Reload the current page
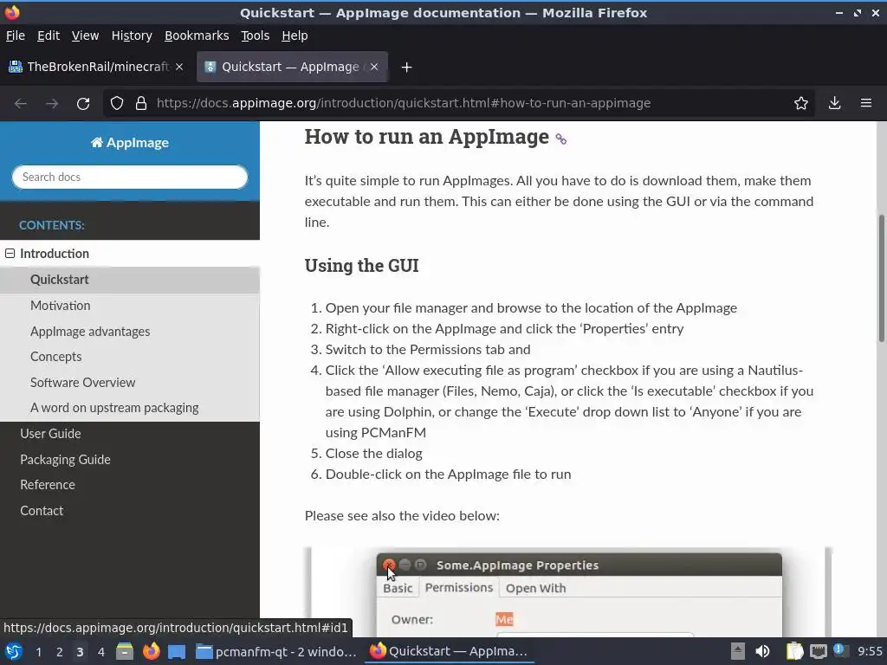Image resolution: width=887 pixels, height=665 pixels. 83,104
